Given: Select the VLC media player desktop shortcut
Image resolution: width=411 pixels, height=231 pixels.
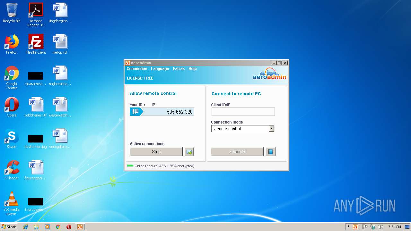Looking at the screenshot, I should (12, 203).
